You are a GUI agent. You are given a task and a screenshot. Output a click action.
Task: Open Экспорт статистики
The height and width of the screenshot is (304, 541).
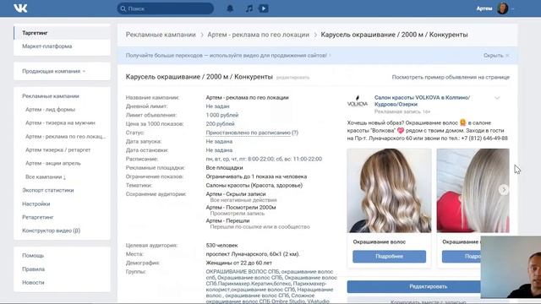coord(48,190)
